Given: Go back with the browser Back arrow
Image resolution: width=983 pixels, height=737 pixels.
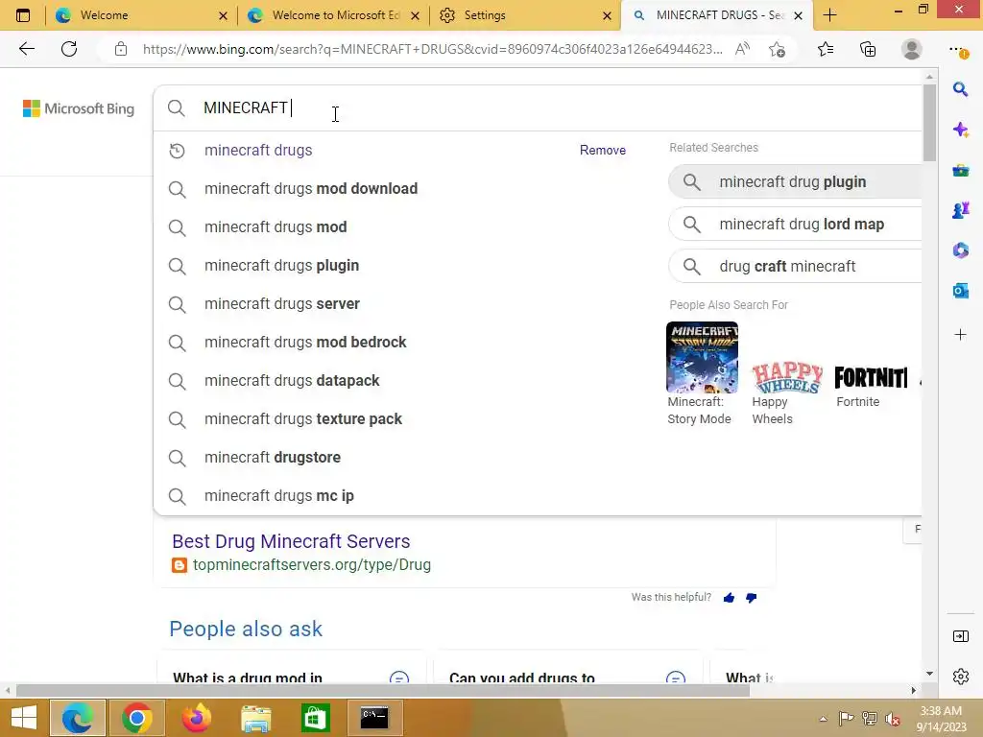Looking at the screenshot, I should pyautogui.click(x=26, y=49).
